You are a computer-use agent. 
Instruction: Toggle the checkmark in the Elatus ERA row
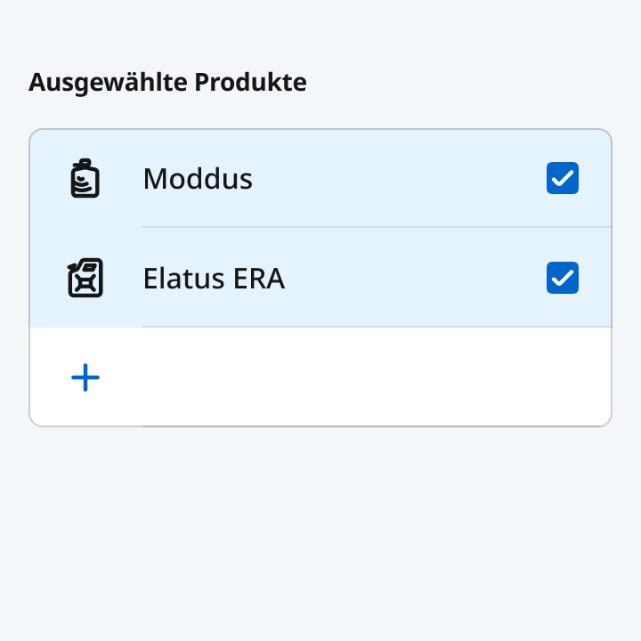[563, 279]
